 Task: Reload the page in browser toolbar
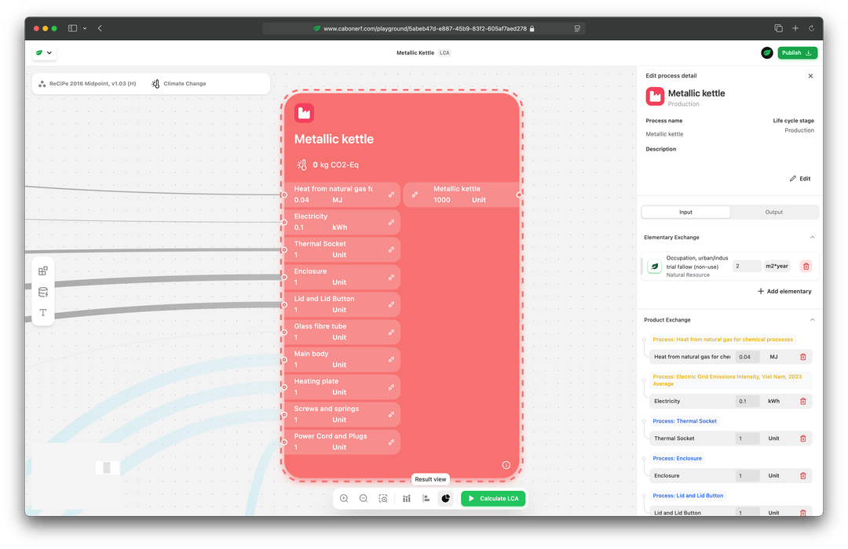click(x=811, y=29)
